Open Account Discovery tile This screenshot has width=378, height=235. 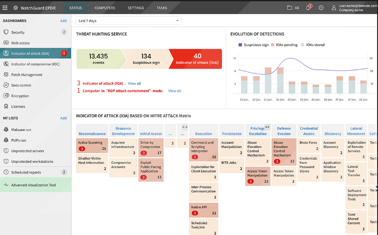(x=333, y=147)
